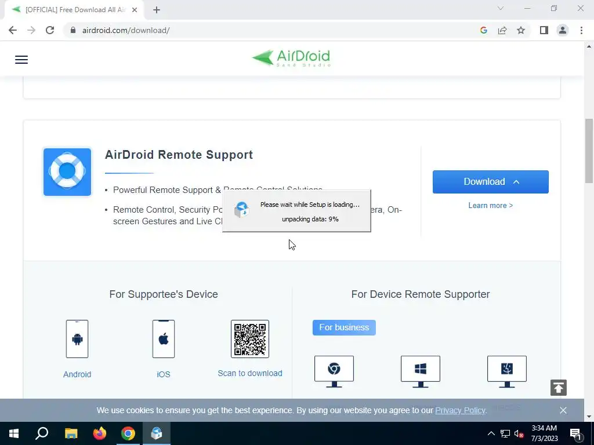Go forward in browser history
Image resolution: width=594 pixels, height=445 pixels.
click(x=31, y=30)
